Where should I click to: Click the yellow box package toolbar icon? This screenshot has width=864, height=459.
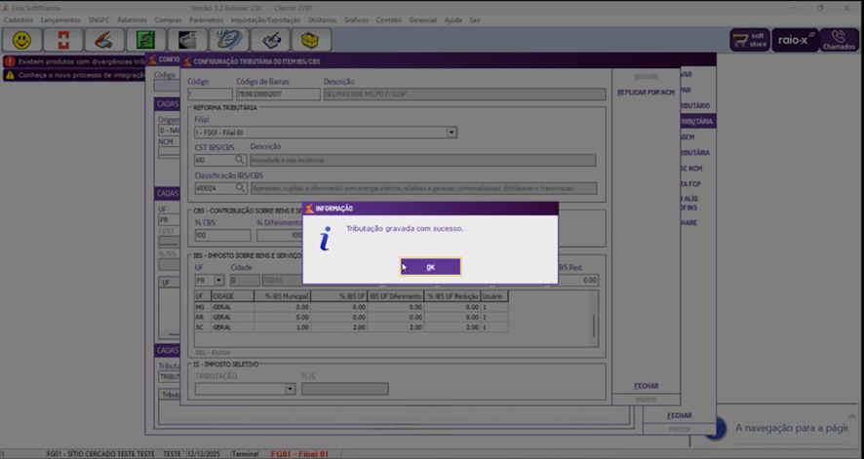click(x=312, y=40)
